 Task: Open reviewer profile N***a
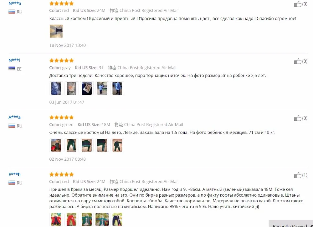point(15,3)
